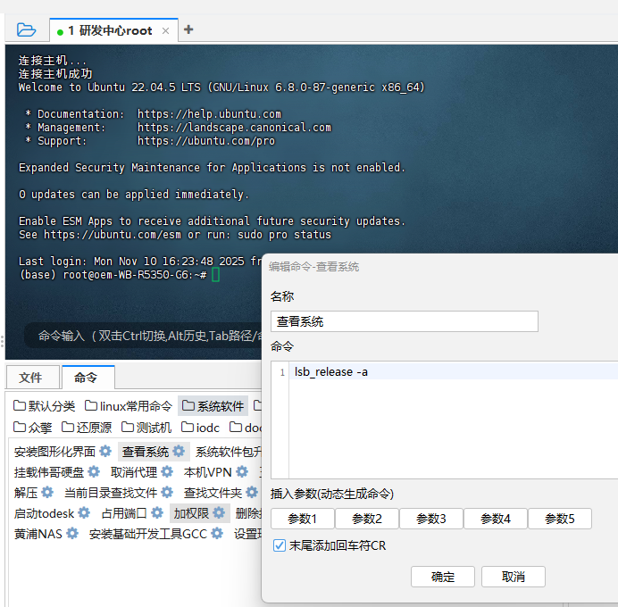Viewport: 618px width, 607px height.
Task: Open the 还原源 folder category
Action: pyautogui.click(x=88, y=428)
